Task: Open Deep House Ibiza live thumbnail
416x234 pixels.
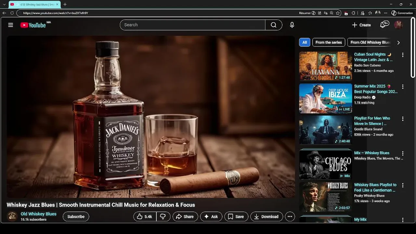Action: pyautogui.click(x=325, y=98)
